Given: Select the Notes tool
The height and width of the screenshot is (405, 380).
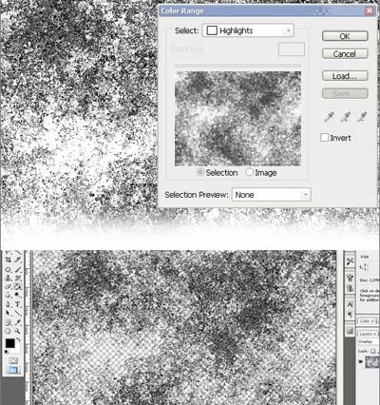Looking at the screenshot, I should (8, 322).
